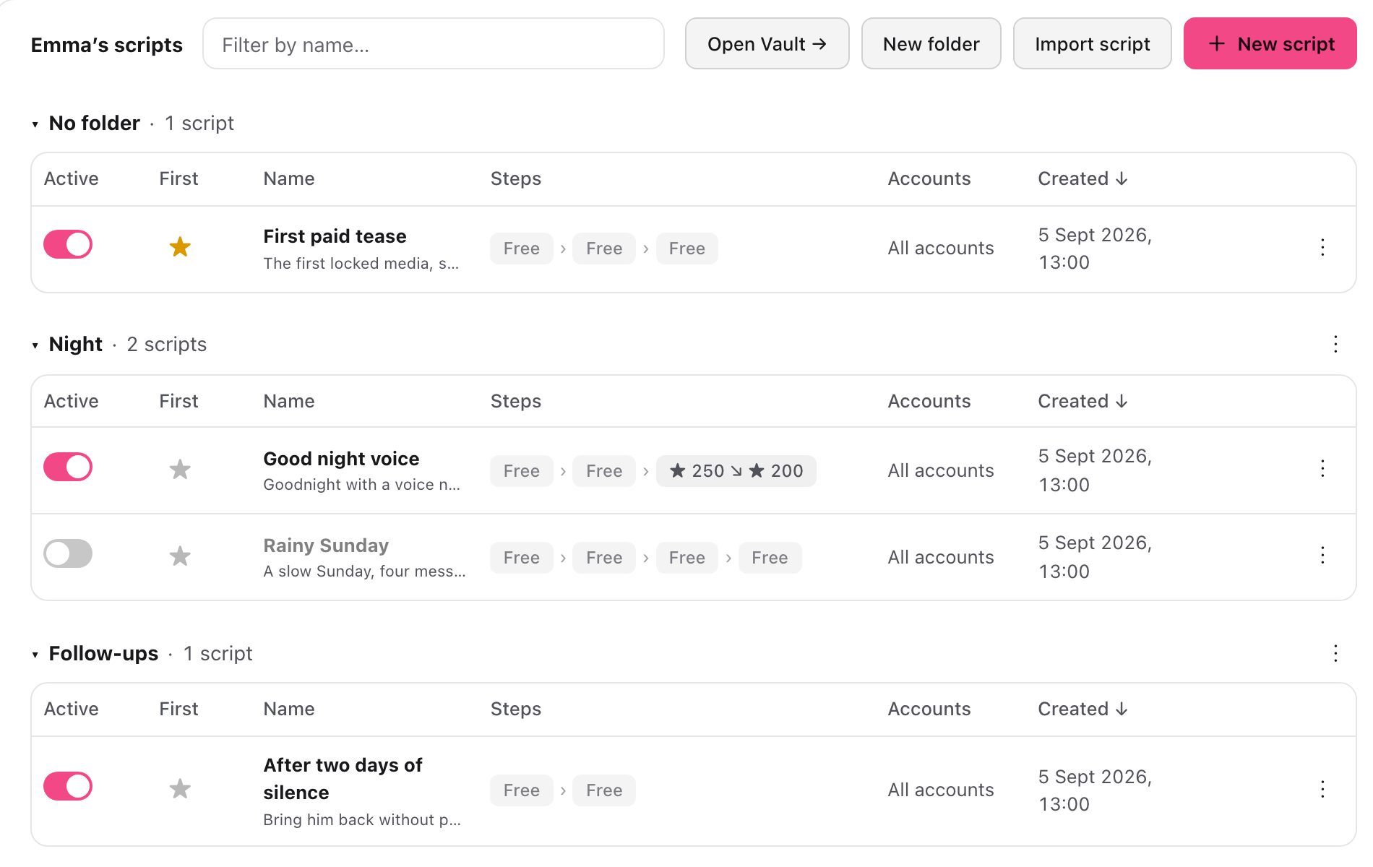
Task: Click fourth Free step of Rainy Sunday
Action: click(x=770, y=558)
